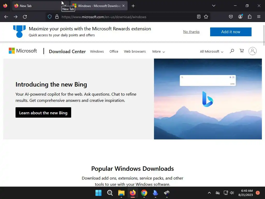Open the bird app icon in taskbar

[167, 193]
